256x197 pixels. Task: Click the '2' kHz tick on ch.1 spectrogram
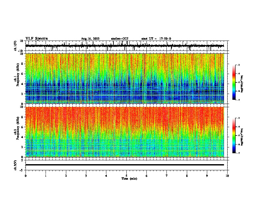(22, 94)
